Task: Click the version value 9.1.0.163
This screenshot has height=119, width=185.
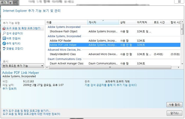Action: 29,81
